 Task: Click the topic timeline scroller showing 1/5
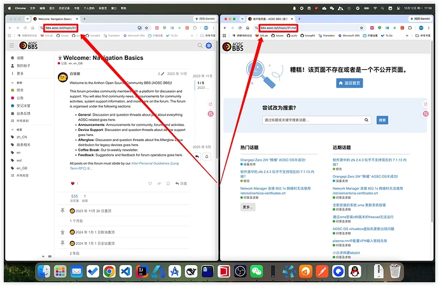tap(200, 85)
